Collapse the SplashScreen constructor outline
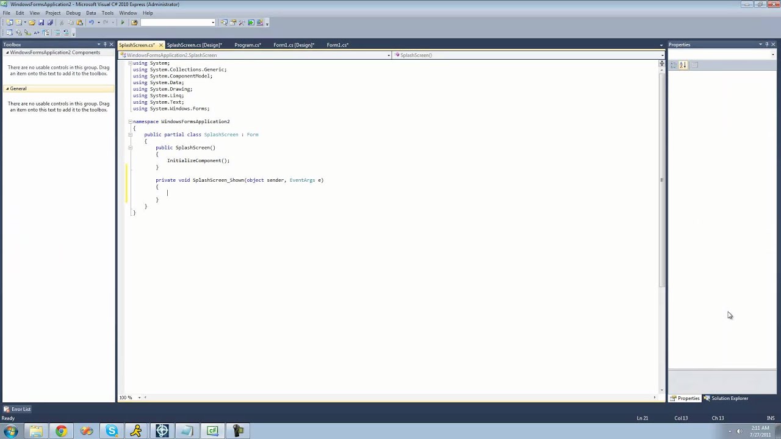 click(130, 148)
